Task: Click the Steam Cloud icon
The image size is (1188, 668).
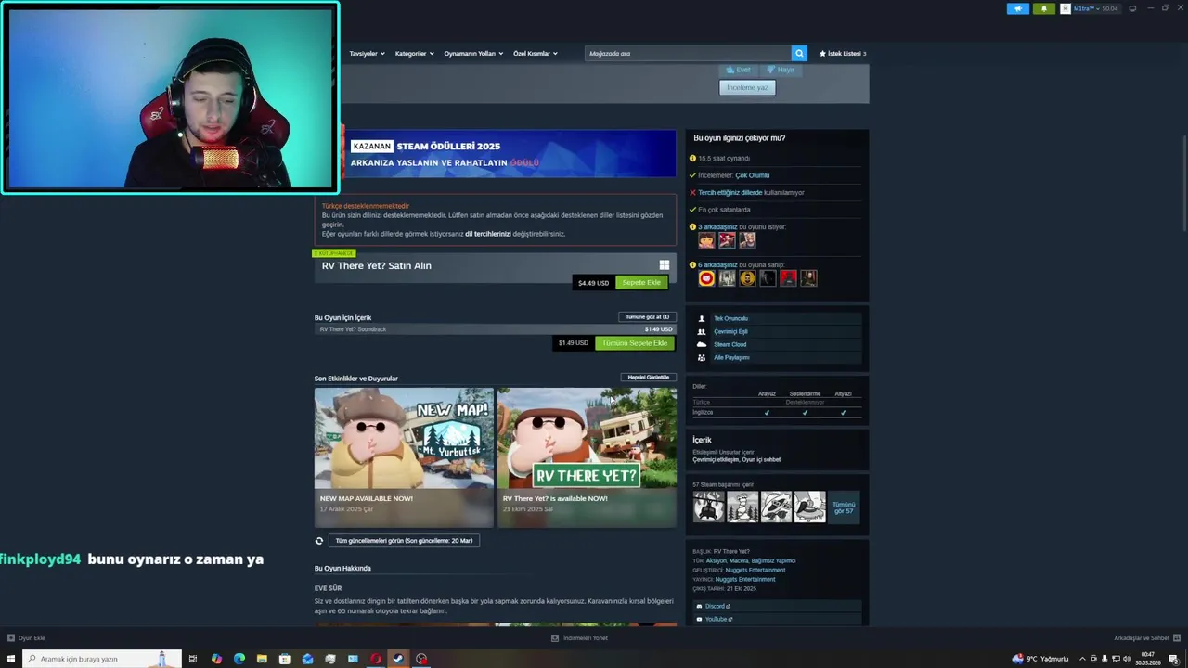Action: tap(702, 344)
